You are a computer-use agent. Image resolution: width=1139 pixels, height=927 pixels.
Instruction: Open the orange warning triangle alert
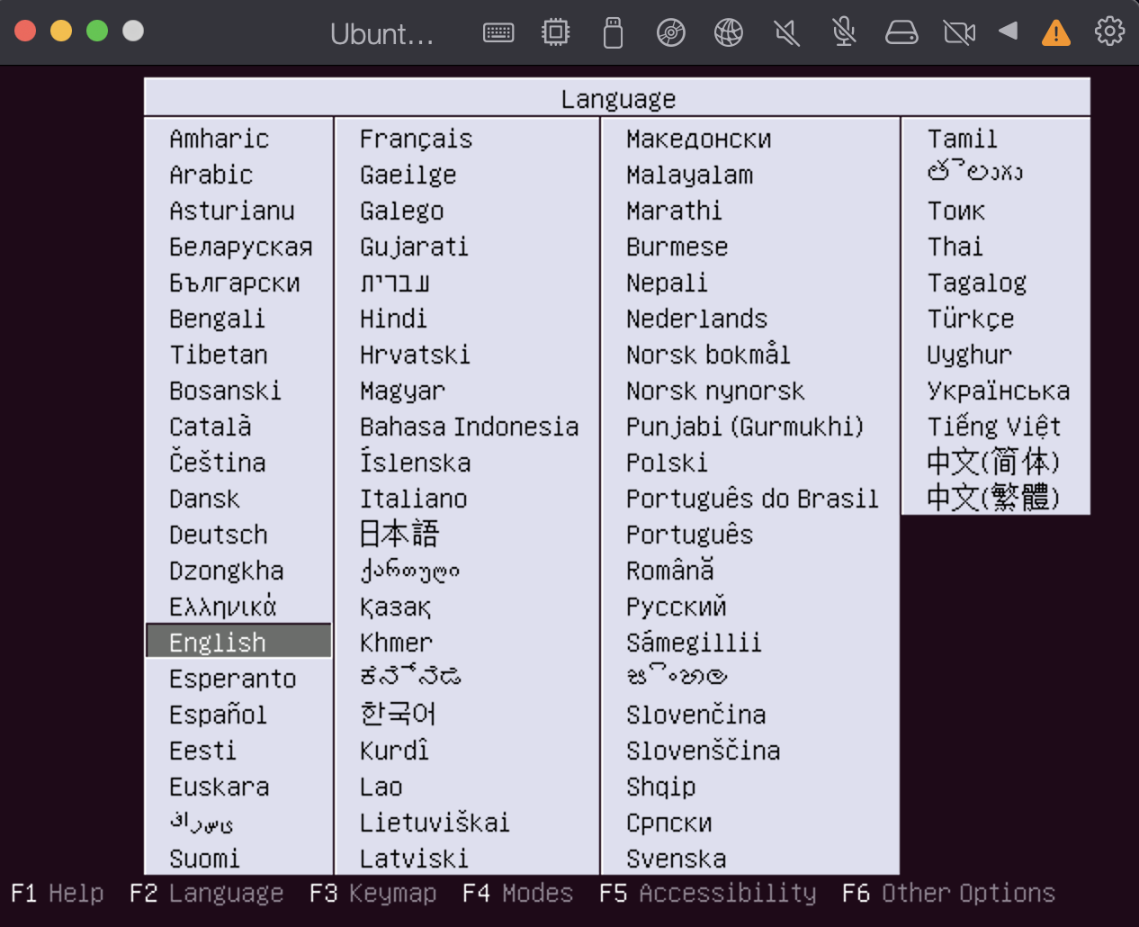pos(1056,33)
